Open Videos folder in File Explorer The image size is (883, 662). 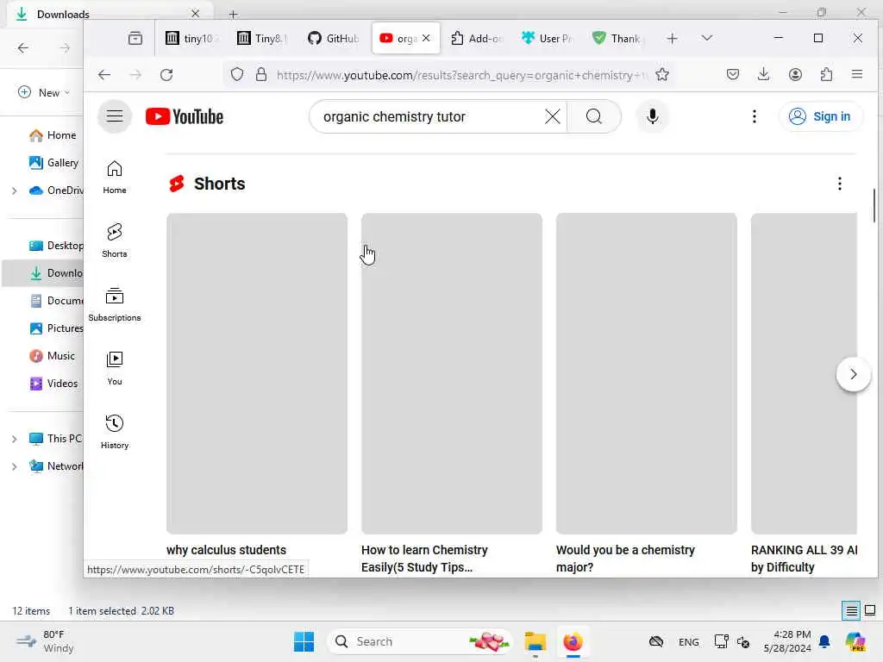coord(53,384)
